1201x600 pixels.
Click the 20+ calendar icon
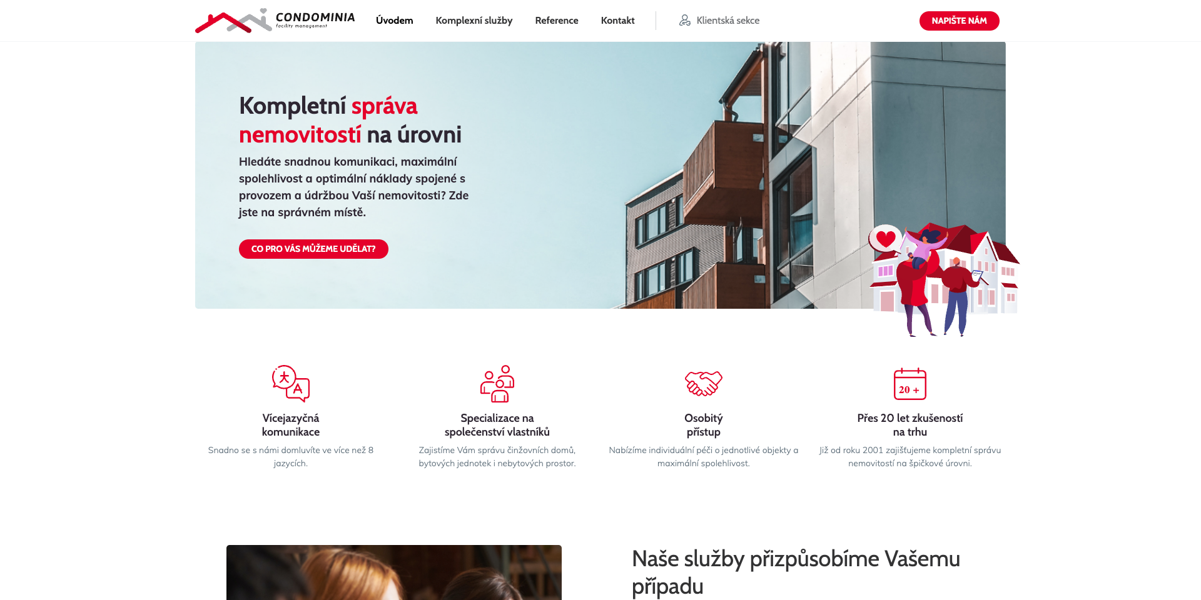point(910,383)
